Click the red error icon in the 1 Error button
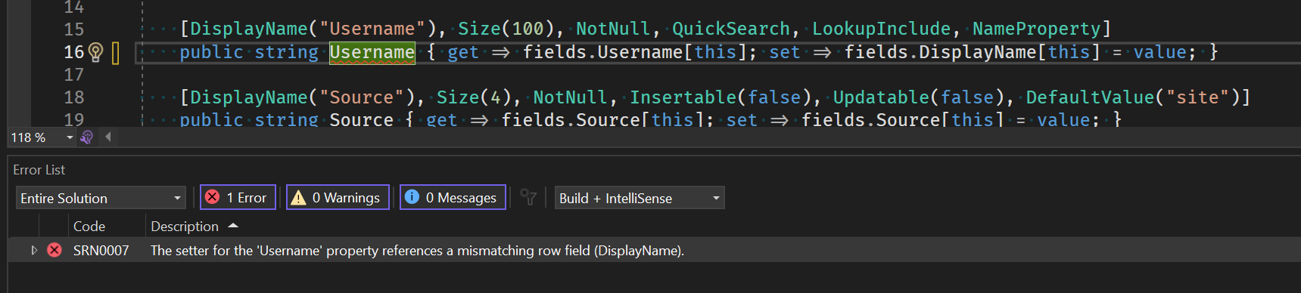This screenshot has height=293, width=1301. 213,197
